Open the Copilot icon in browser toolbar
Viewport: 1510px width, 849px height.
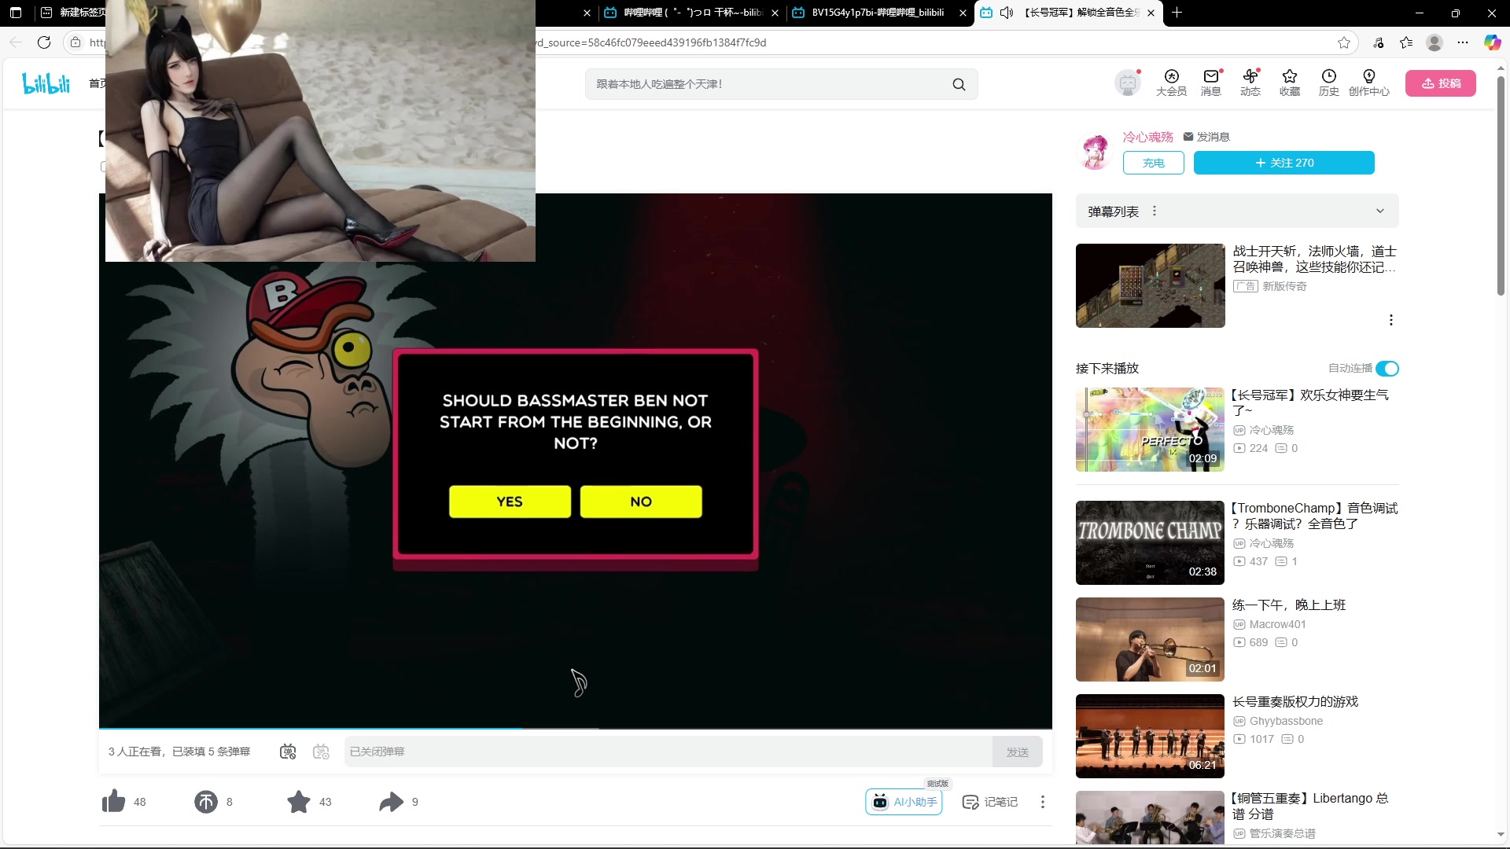coord(1492,42)
